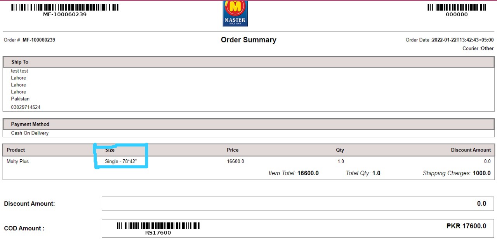Select the phone number 03029714524
This screenshot has width=497, height=240.
click(26, 107)
